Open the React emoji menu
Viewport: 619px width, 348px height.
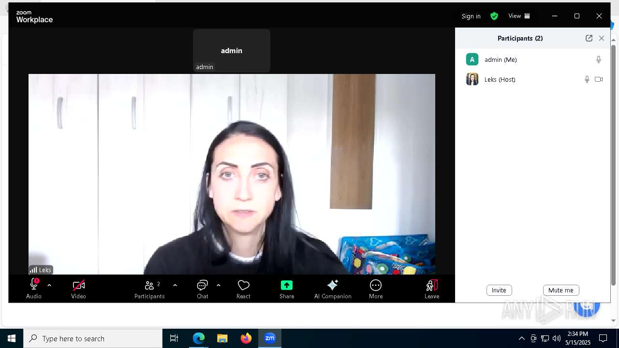(x=243, y=289)
